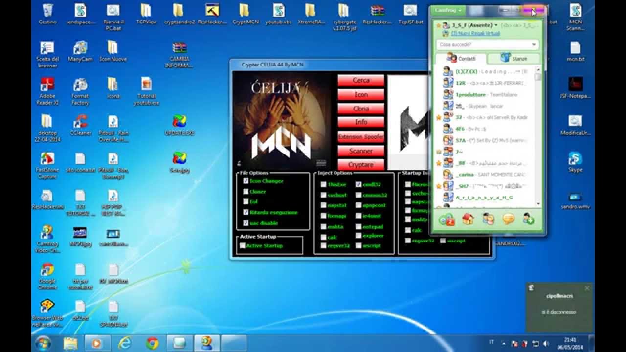
Task: Select the TCPView folder on desktop
Action: 146,14
